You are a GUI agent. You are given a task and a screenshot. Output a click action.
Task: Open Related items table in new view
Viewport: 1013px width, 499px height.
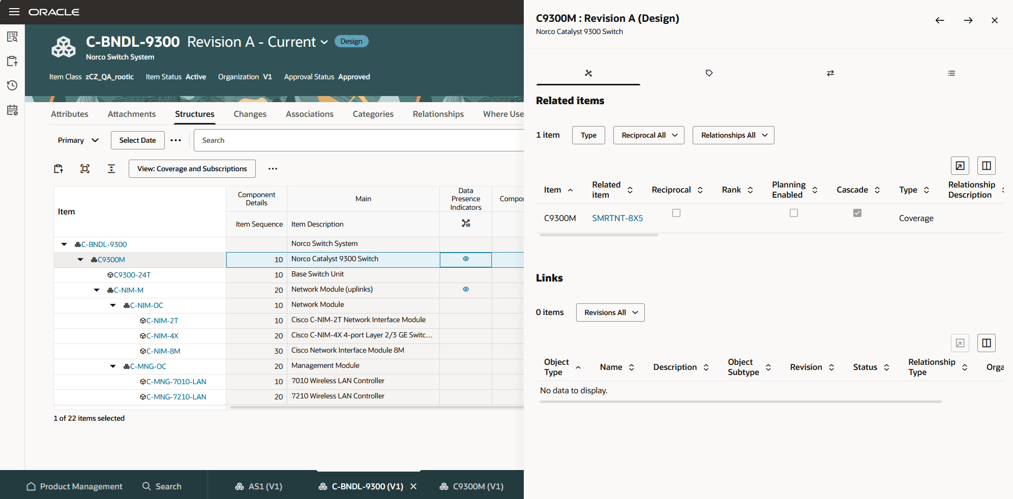coord(960,166)
